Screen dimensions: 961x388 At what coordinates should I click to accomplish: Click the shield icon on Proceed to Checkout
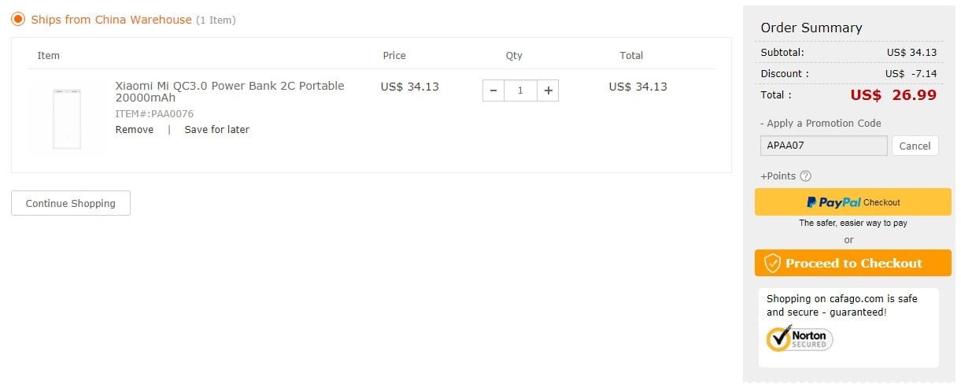772,263
